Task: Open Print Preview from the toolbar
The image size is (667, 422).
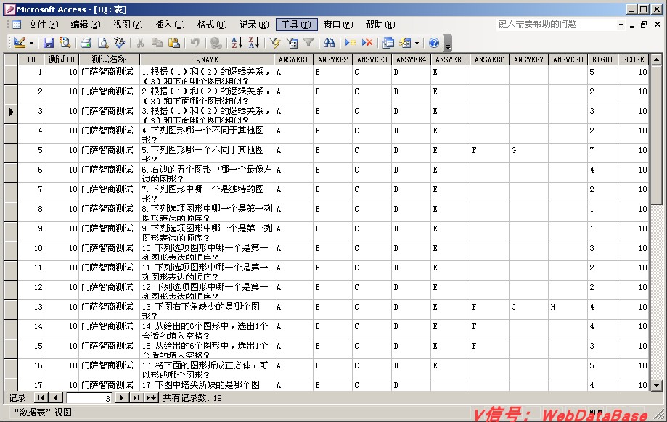Action: [103, 43]
